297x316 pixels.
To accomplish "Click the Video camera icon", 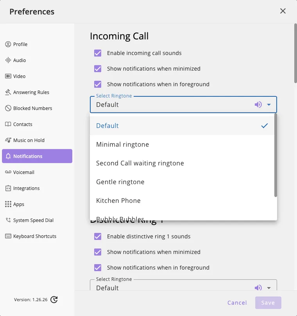I will [8, 76].
